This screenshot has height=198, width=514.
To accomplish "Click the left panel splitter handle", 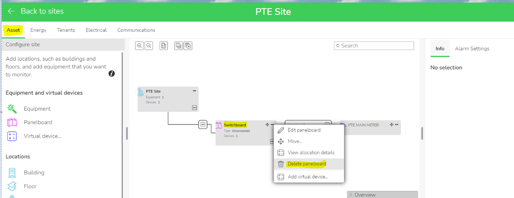I will click(127, 133).
